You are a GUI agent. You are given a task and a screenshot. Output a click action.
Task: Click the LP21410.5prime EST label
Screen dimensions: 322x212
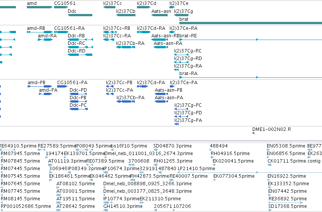coord(196,169)
